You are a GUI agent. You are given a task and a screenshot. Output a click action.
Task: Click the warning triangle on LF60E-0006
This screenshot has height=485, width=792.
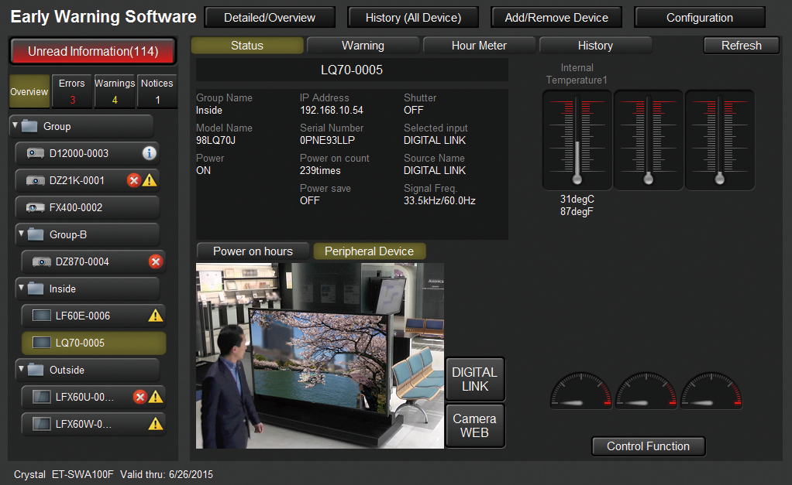tap(155, 316)
